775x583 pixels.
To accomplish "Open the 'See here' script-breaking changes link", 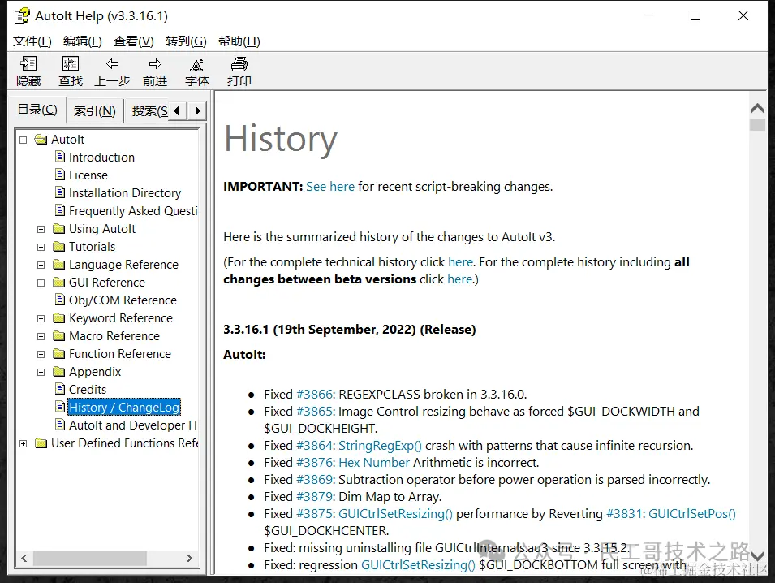I will pyautogui.click(x=330, y=187).
